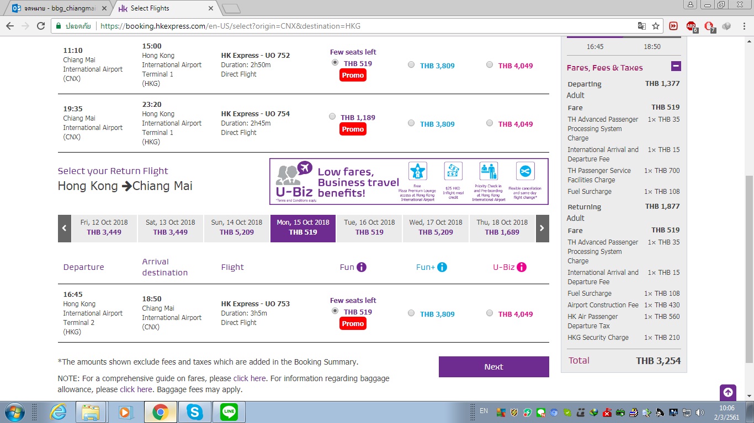Select Sun, 14 Oct 2018 return date

click(x=237, y=228)
